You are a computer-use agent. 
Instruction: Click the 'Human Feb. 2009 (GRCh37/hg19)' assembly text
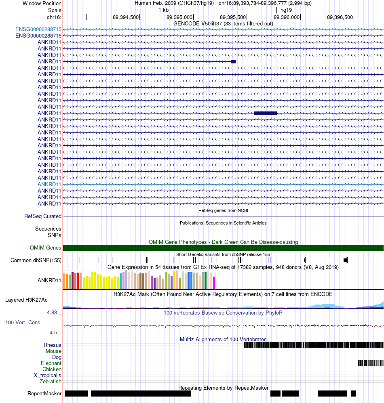[174, 3]
